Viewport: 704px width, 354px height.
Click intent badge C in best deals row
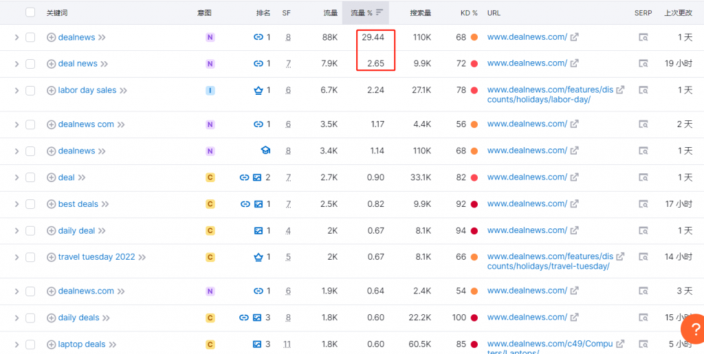pos(210,204)
